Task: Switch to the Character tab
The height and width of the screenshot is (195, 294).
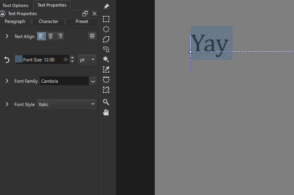Action: [49, 22]
